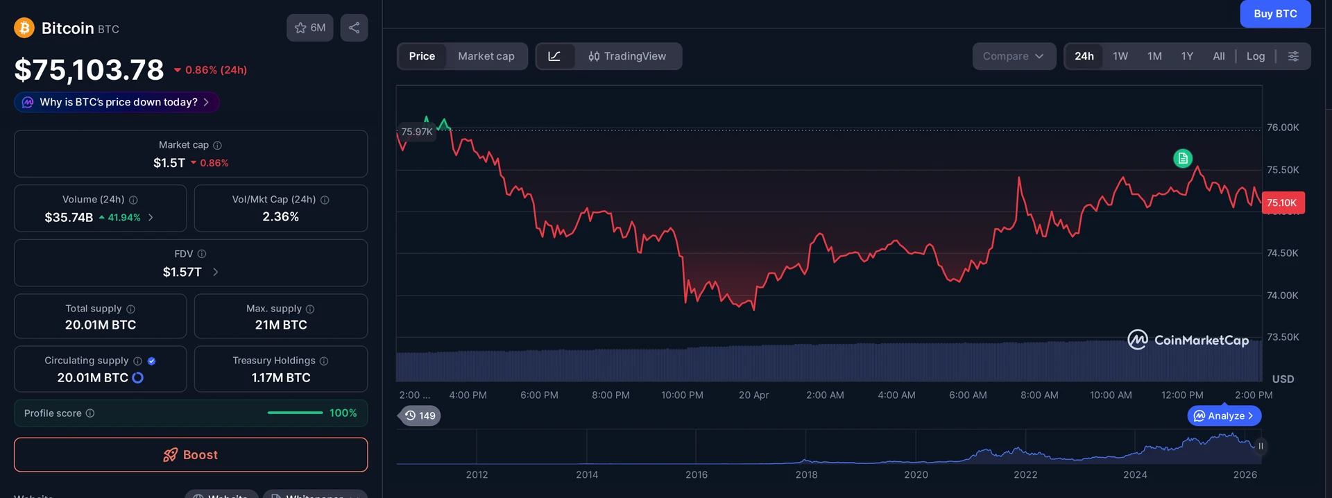
Task: Click the 100% profile score text
Action: 343,413
